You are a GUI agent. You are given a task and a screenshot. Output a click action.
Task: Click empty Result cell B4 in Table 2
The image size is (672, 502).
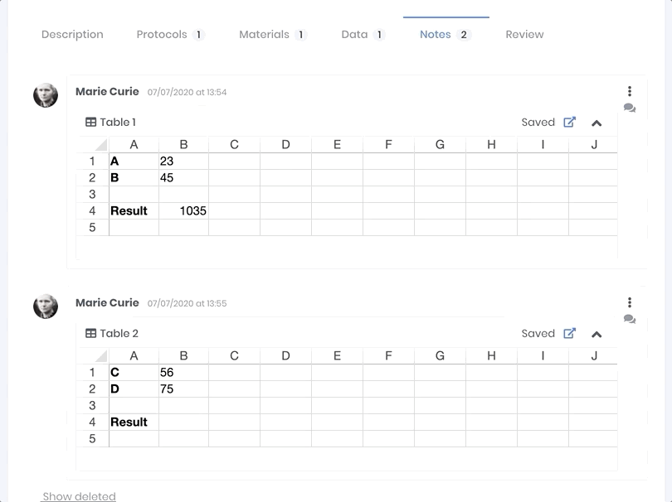click(183, 422)
